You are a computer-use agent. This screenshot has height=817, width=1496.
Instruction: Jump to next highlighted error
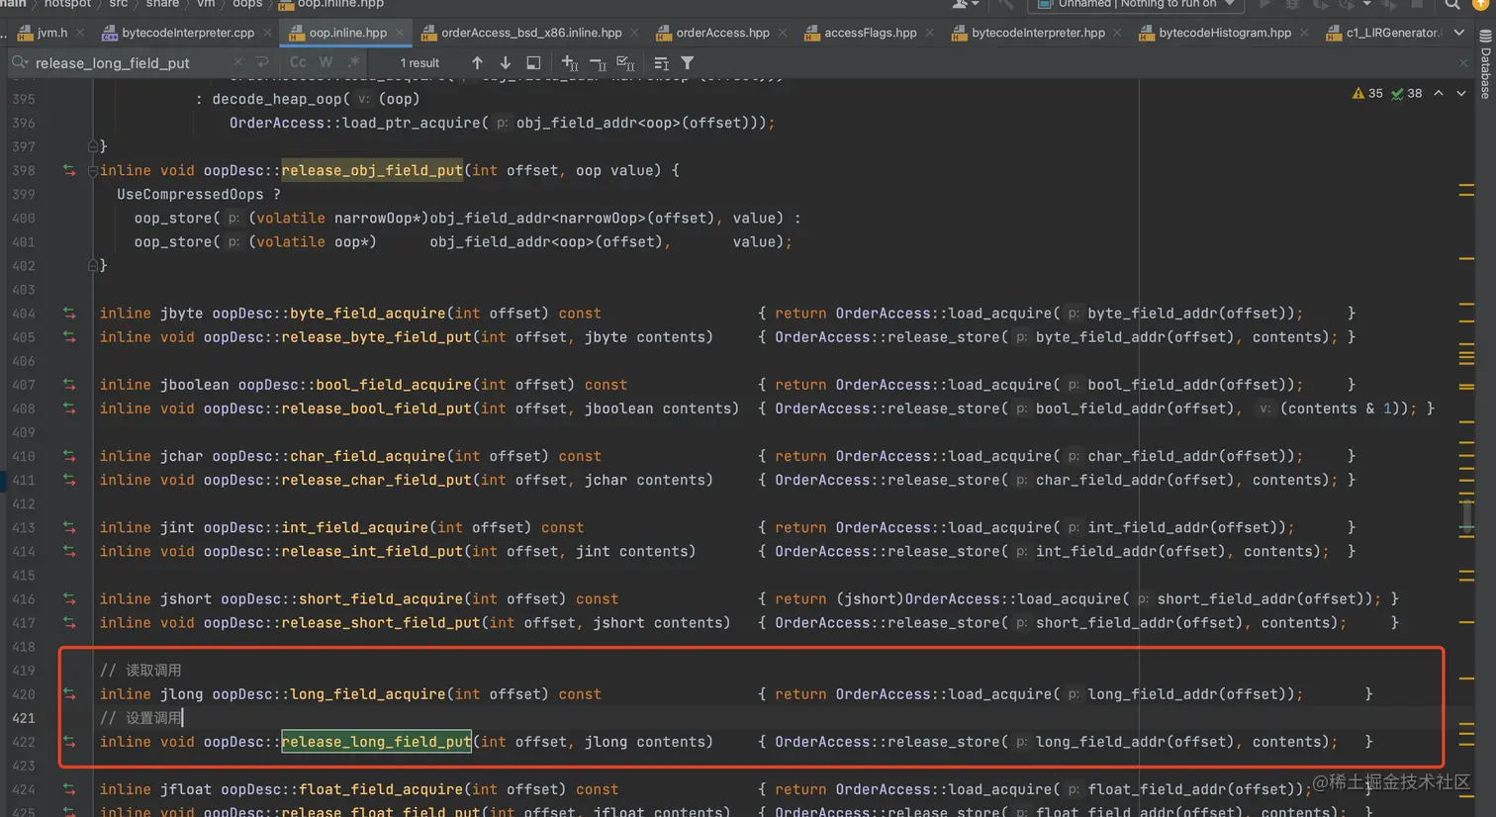point(1461,93)
